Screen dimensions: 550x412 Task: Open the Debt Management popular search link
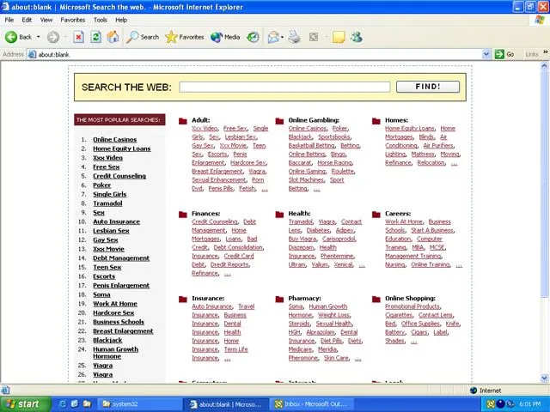pyautogui.click(x=121, y=258)
